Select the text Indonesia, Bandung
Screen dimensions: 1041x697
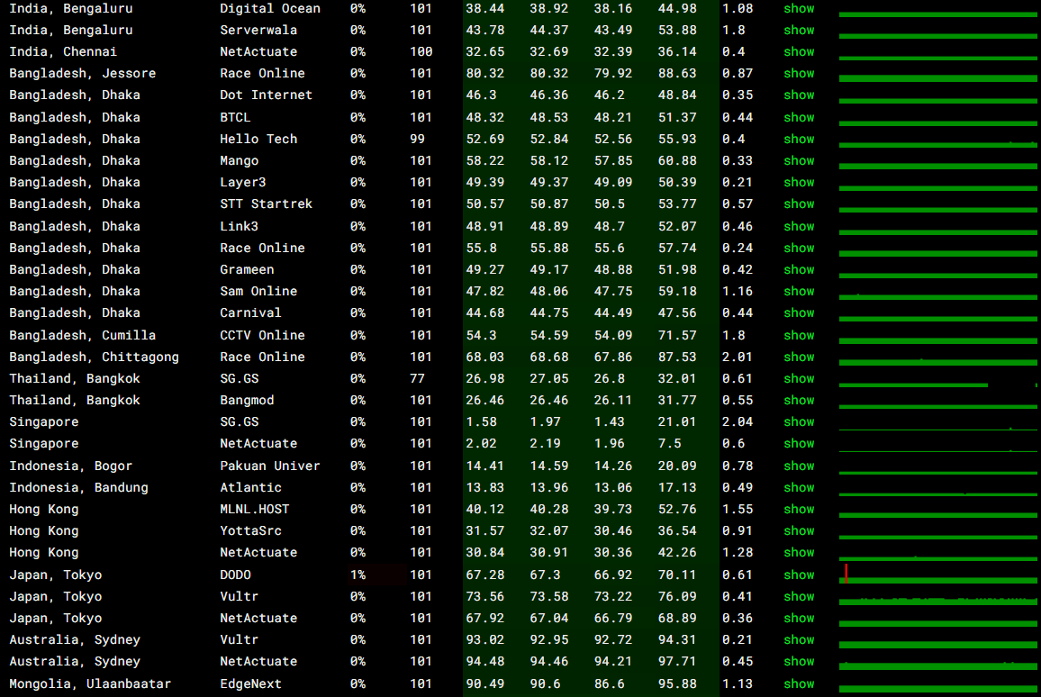click(79, 488)
